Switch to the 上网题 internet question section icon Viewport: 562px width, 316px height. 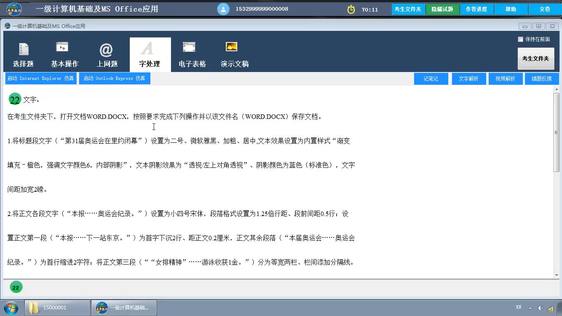[x=107, y=53]
